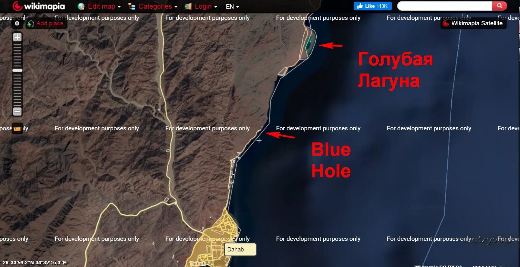Screen dimensions: 520x267
Task: Open the Categories menu
Action: [x=153, y=6]
